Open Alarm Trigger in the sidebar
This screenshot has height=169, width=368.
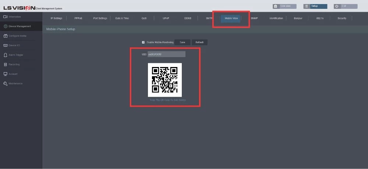pyautogui.click(x=16, y=55)
